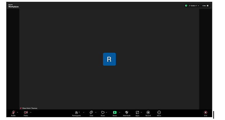225x120 pixels.
Task: Click the meeting timer clock icon
Action: click(x=189, y=6)
